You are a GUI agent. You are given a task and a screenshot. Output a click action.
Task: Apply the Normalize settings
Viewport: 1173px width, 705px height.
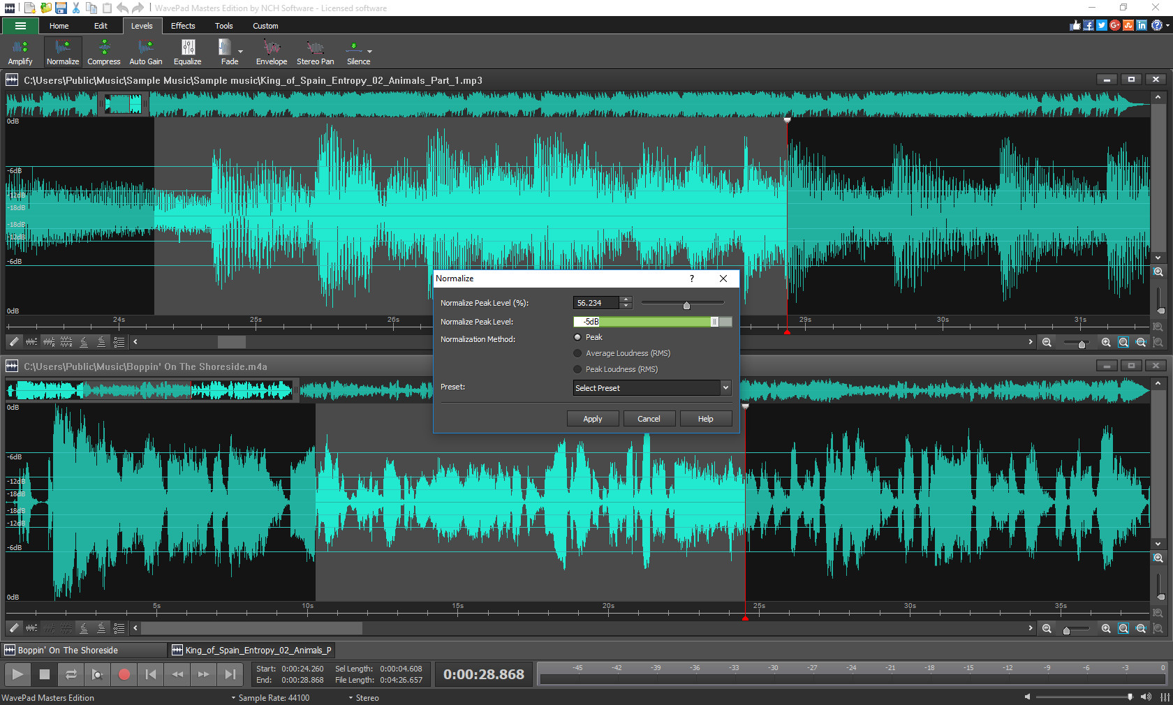592,418
